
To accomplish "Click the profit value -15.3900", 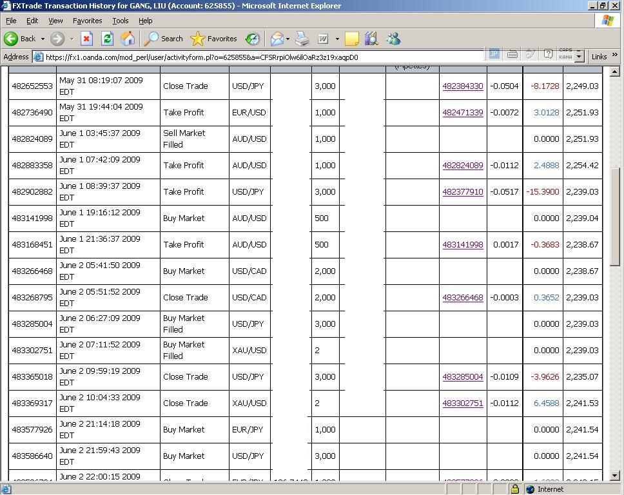I will click(543, 192).
